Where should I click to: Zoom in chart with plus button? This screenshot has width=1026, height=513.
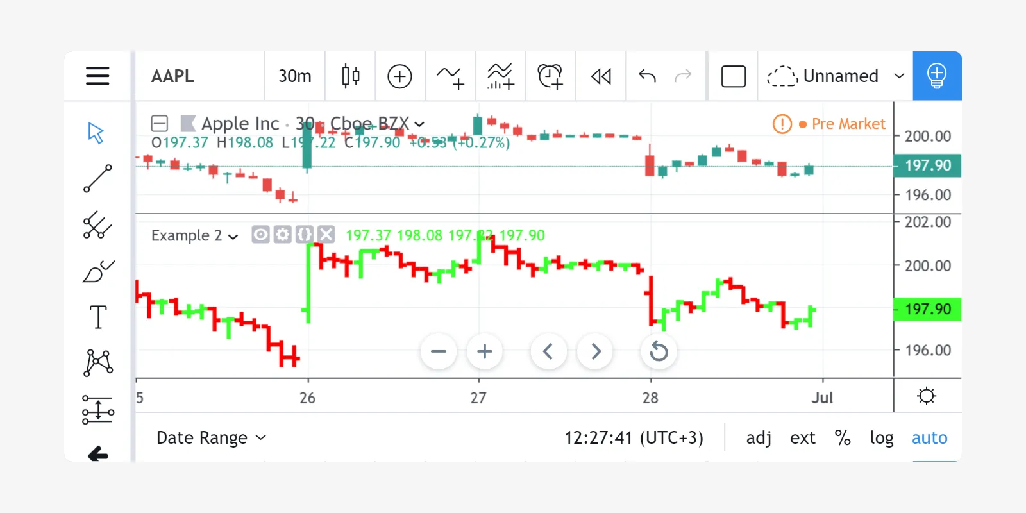[485, 351]
